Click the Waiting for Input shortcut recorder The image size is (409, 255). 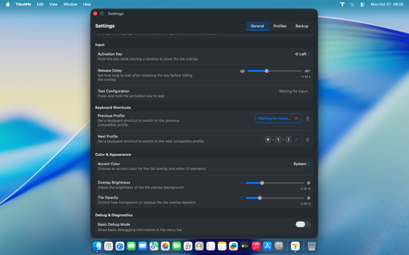pyautogui.click(x=274, y=119)
